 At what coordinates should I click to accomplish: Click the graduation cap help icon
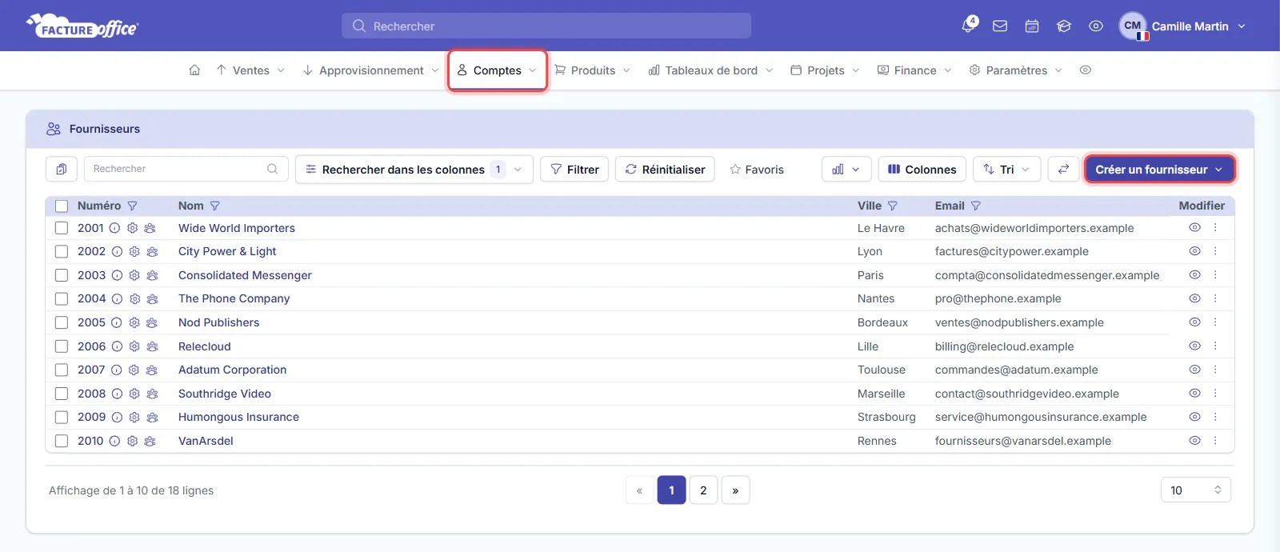click(1064, 26)
